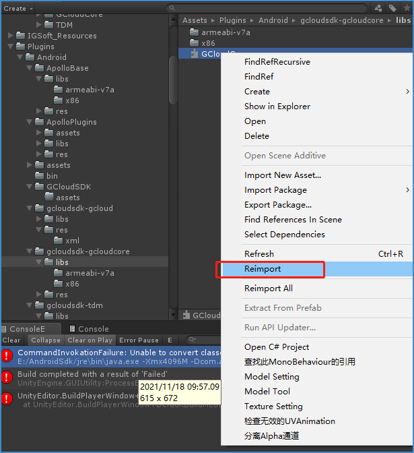Click the Project search input field

click(x=267, y=8)
